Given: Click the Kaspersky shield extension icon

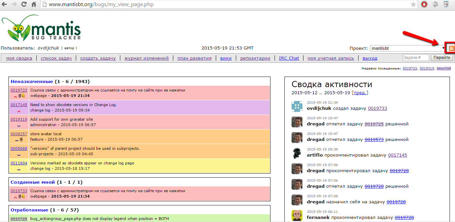Looking at the screenshot, I should (x=446, y=4).
